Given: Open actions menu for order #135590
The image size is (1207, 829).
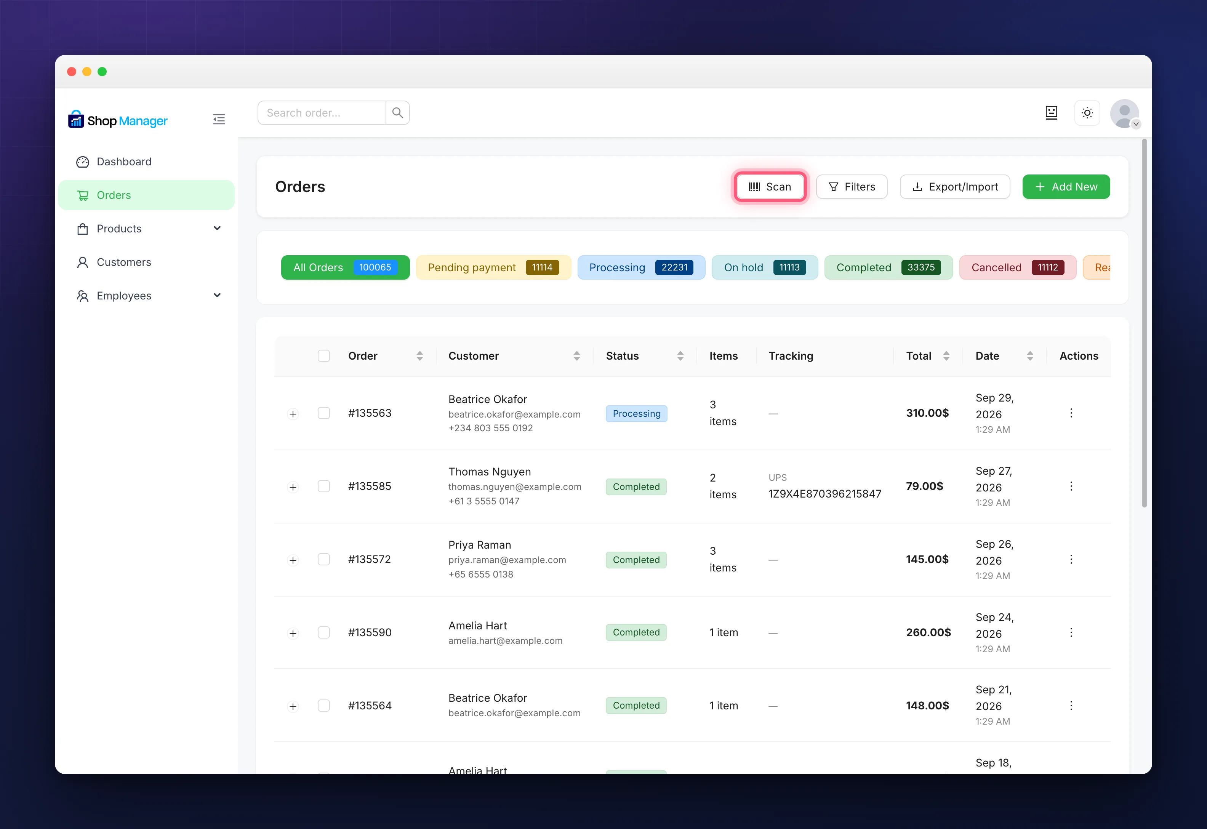Looking at the screenshot, I should tap(1071, 632).
